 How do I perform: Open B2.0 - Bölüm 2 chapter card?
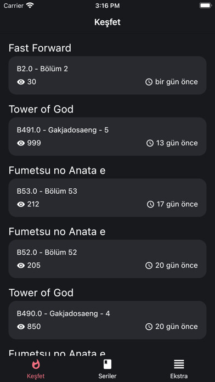[107, 75]
